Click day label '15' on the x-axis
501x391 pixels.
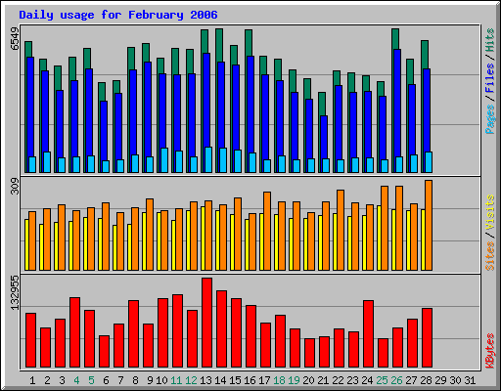[x=235, y=380]
